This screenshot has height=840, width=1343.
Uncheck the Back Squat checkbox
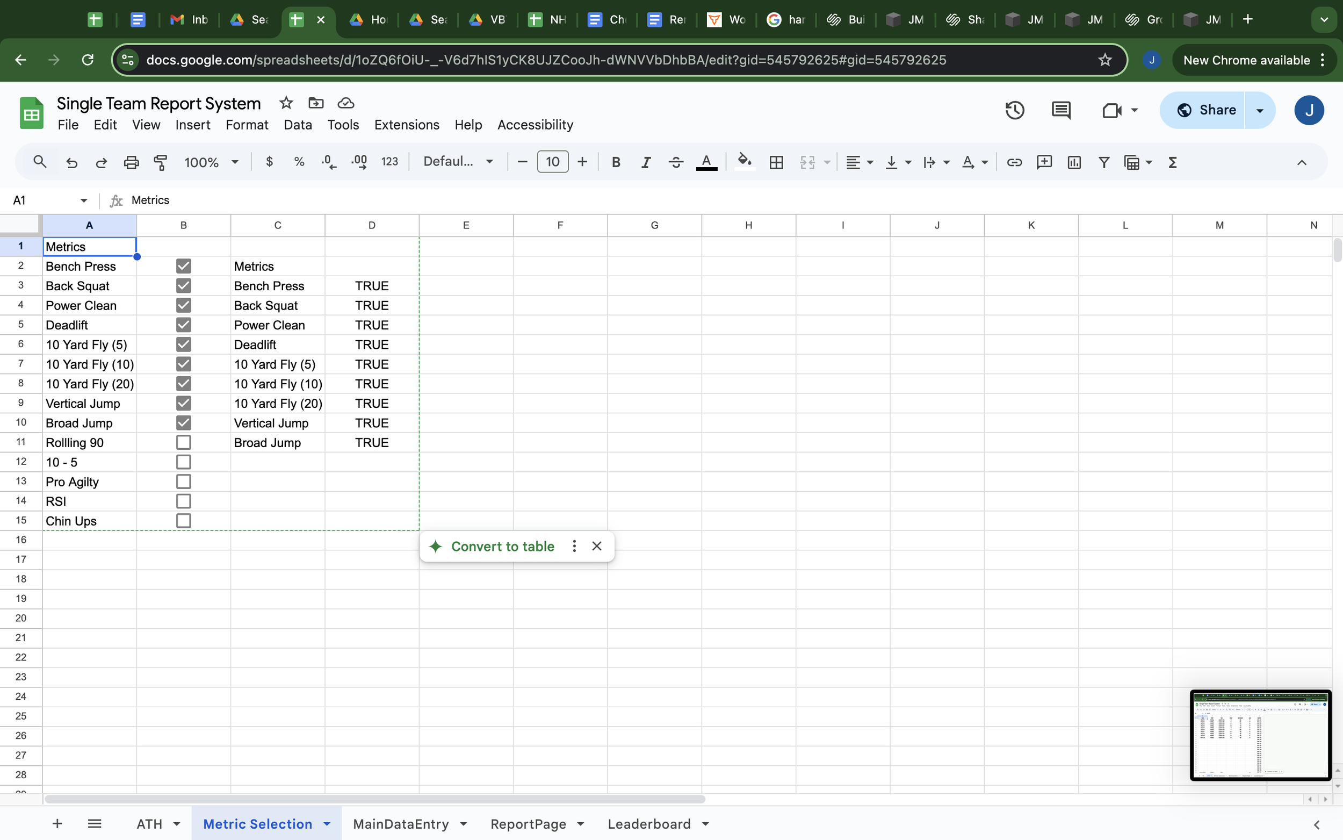184,285
